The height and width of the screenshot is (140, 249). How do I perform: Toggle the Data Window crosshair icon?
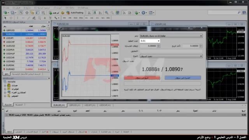coord(27,13)
